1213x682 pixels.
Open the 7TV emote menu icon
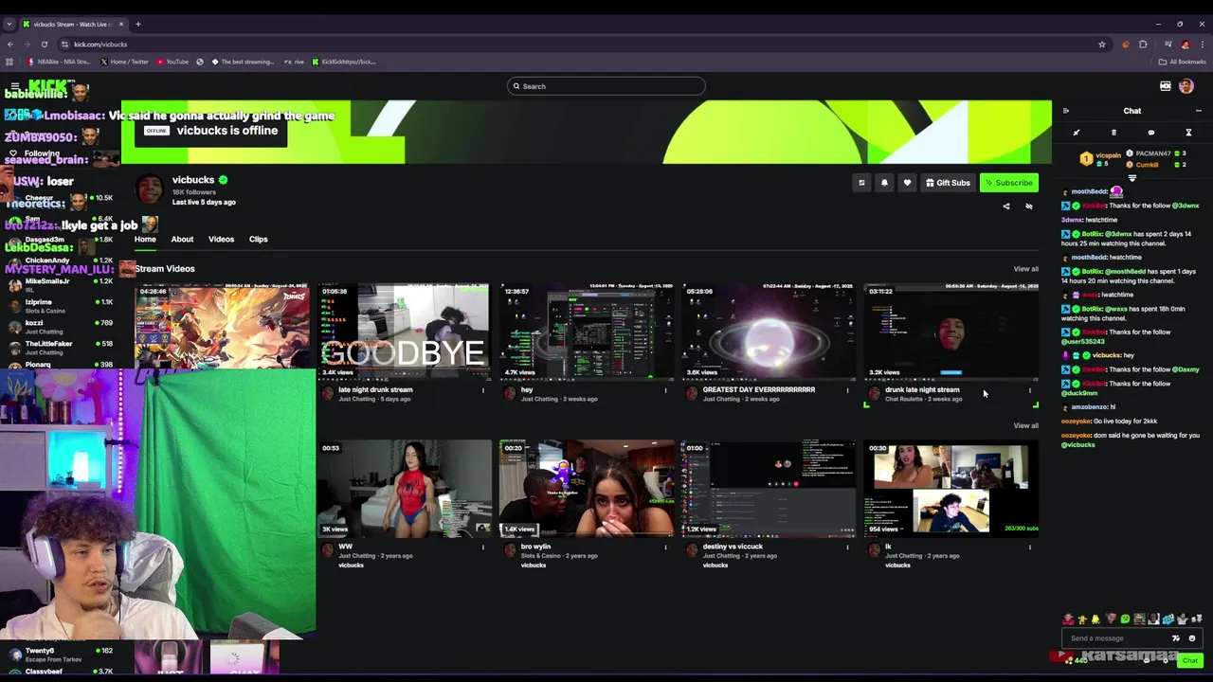pos(1176,638)
